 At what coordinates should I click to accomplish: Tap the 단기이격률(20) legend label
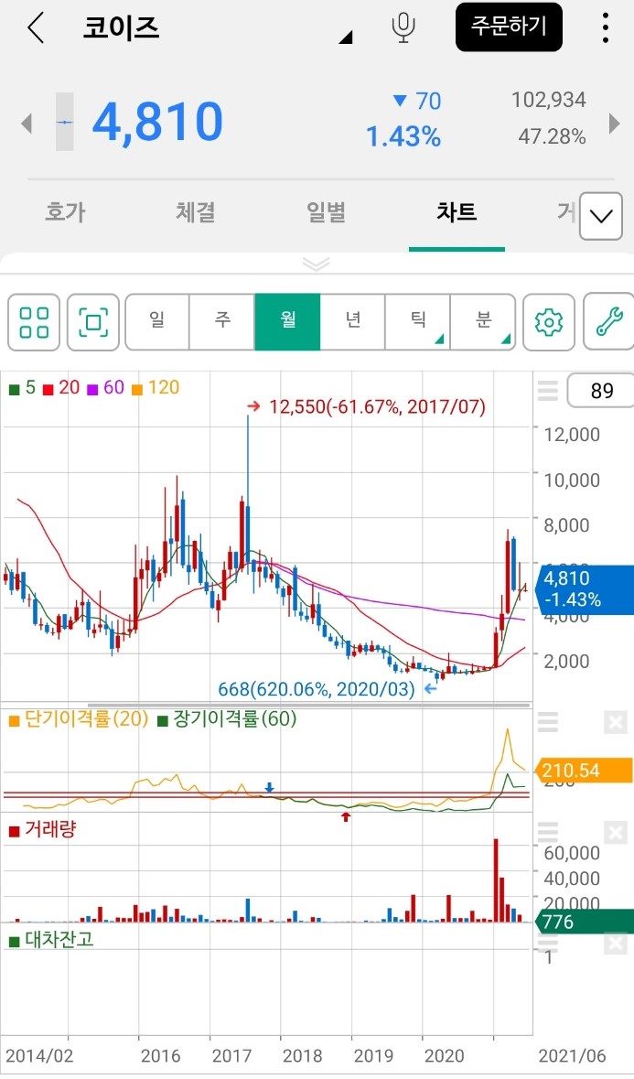pyautogui.click(x=79, y=719)
